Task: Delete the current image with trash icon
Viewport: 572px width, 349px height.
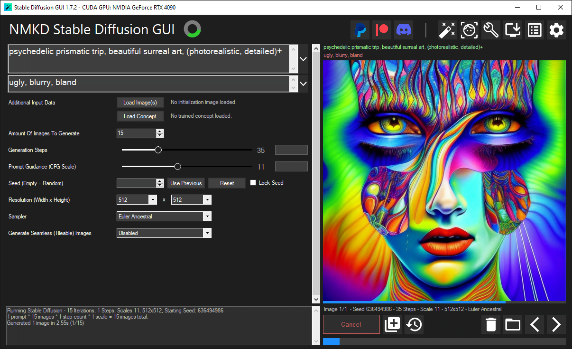Action: [490, 324]
